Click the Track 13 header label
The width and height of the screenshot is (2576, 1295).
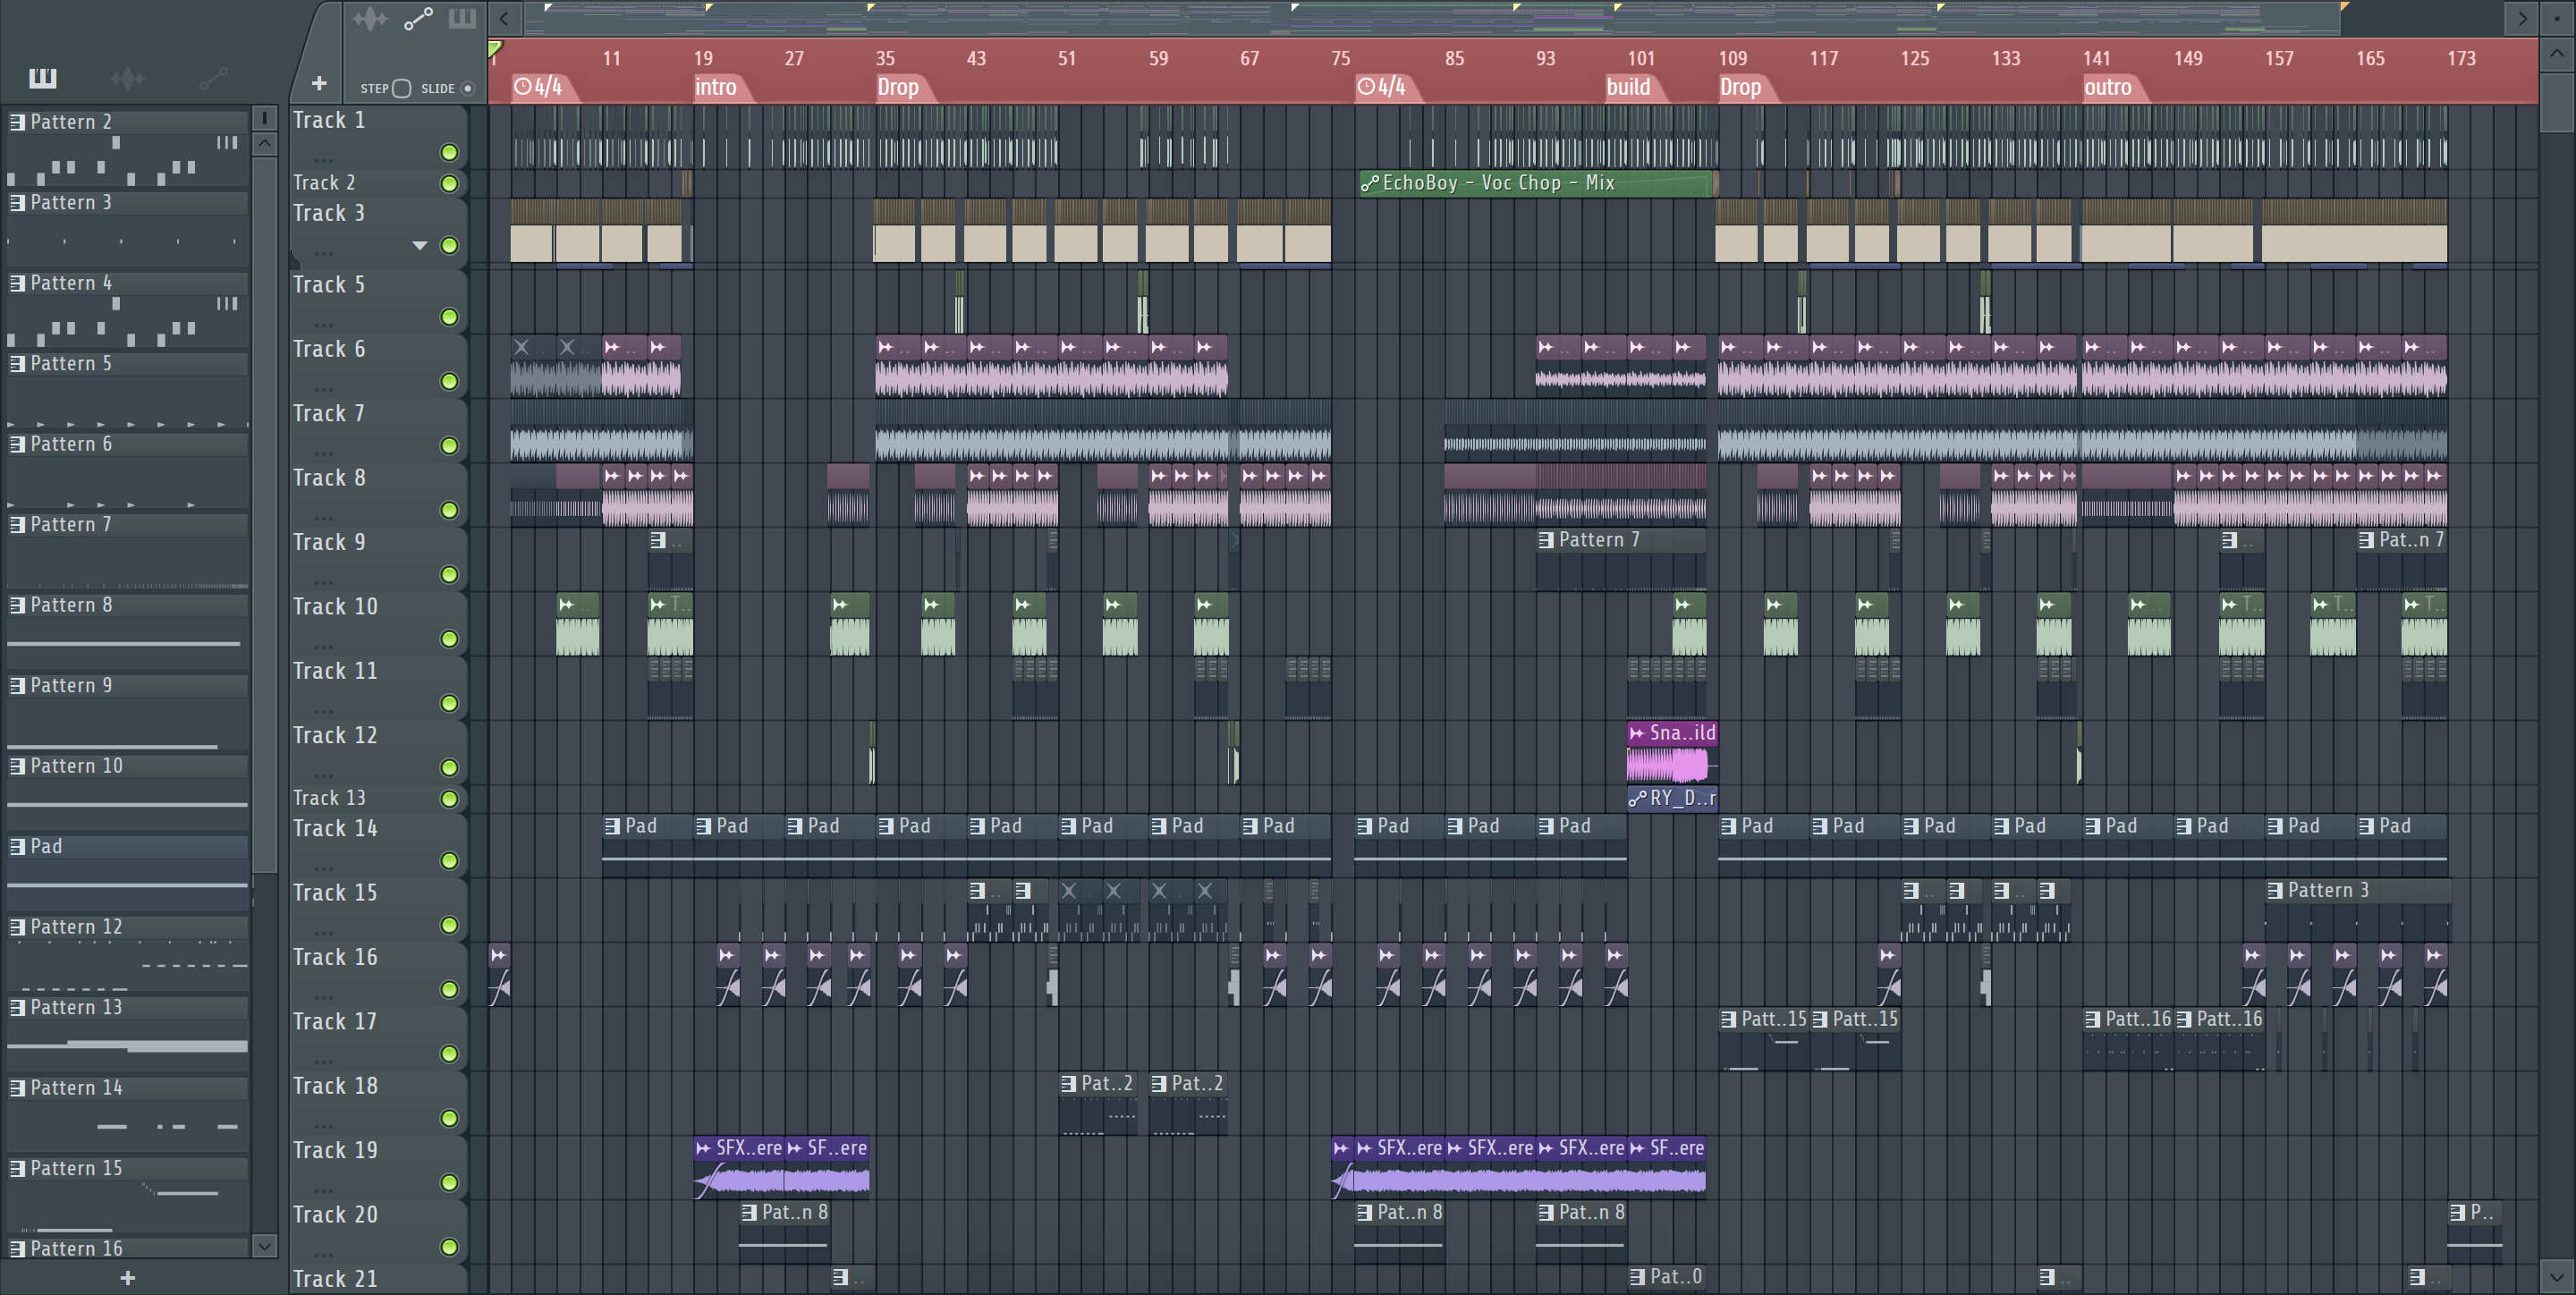click(329, 798)
